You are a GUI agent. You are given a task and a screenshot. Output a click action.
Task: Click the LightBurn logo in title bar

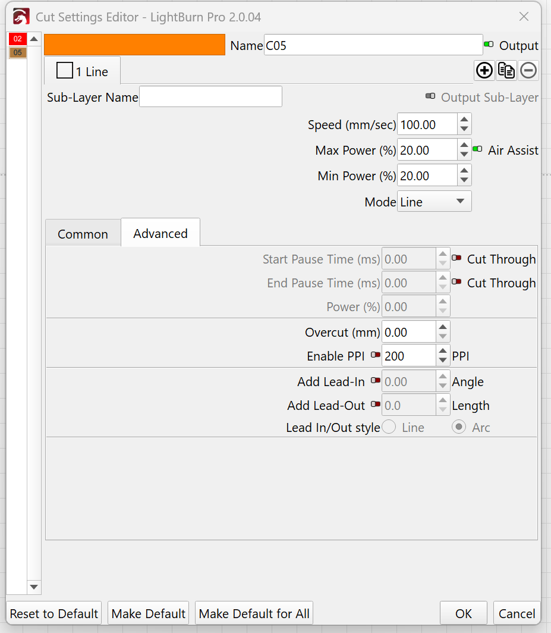pos(21,17)
